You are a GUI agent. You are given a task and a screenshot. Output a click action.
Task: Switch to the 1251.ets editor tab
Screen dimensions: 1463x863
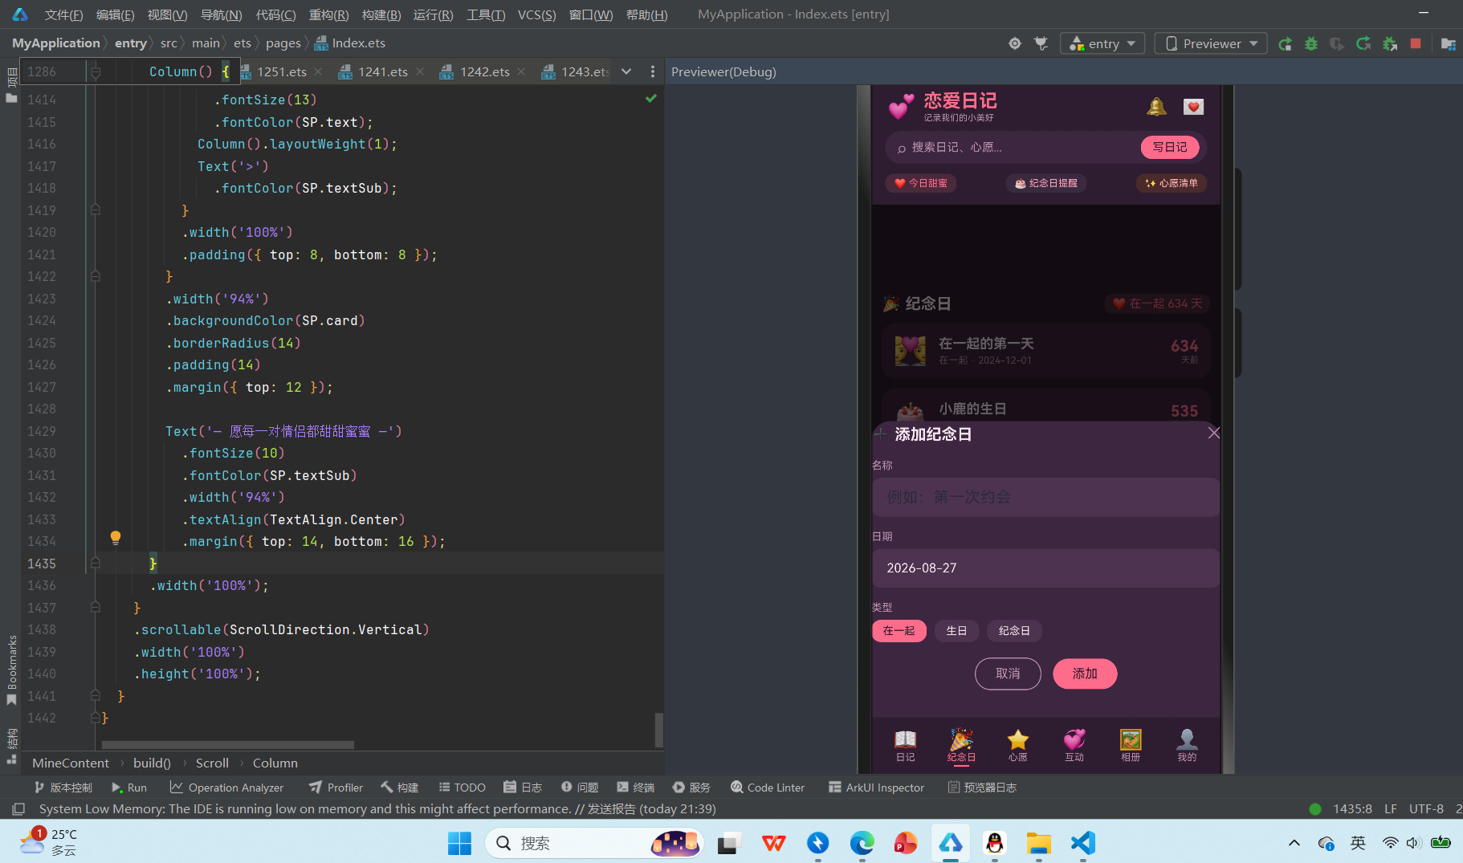coord(281,71)
